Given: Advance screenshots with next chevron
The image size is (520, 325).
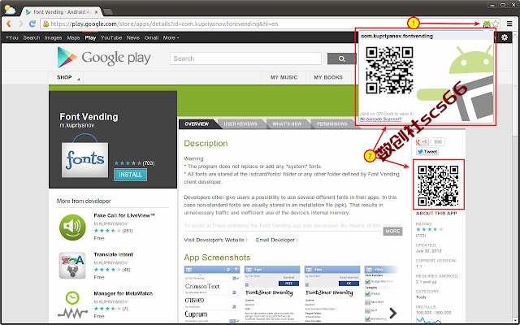Looking at the screenshot, I should click(393, 313).
